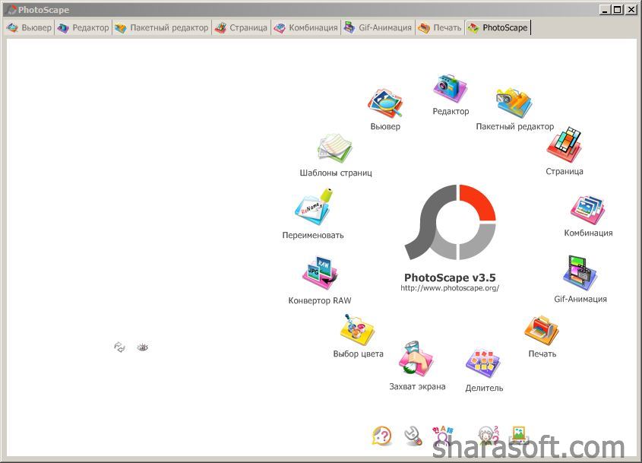This screenshot has width=642, height=463.
Task: Select the PhotoScape tab
Action: [x=498, y=28]
